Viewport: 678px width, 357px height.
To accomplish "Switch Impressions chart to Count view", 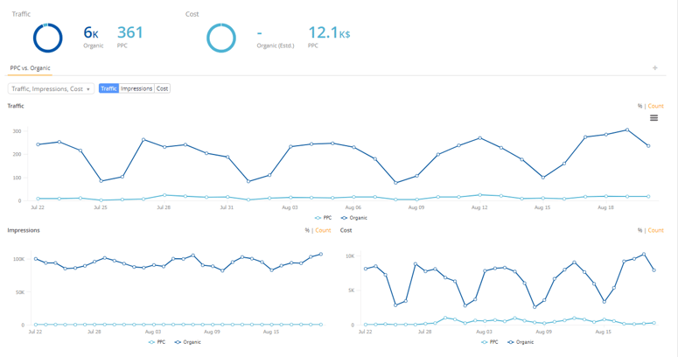I will [x=323, y=231].
